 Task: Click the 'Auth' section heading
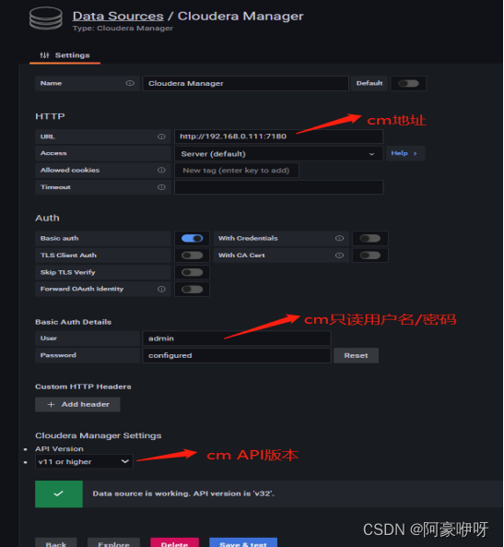click(x=47, y=218)
